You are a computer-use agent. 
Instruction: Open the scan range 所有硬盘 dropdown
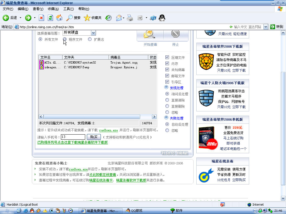tap(93, 33)
